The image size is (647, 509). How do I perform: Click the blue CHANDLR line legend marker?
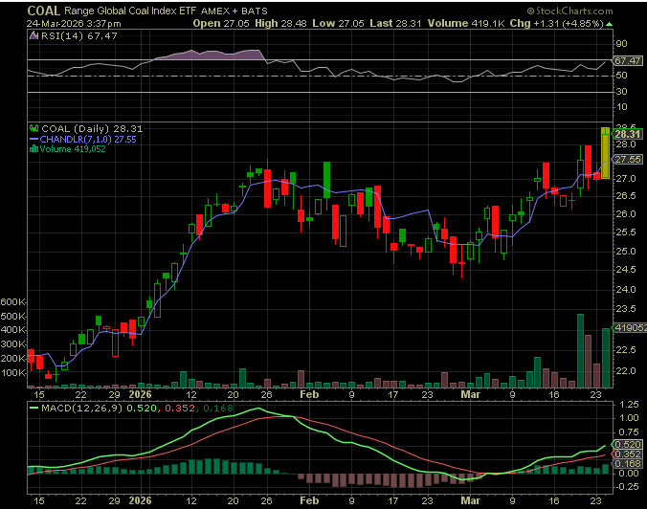(x=33, y=140)
